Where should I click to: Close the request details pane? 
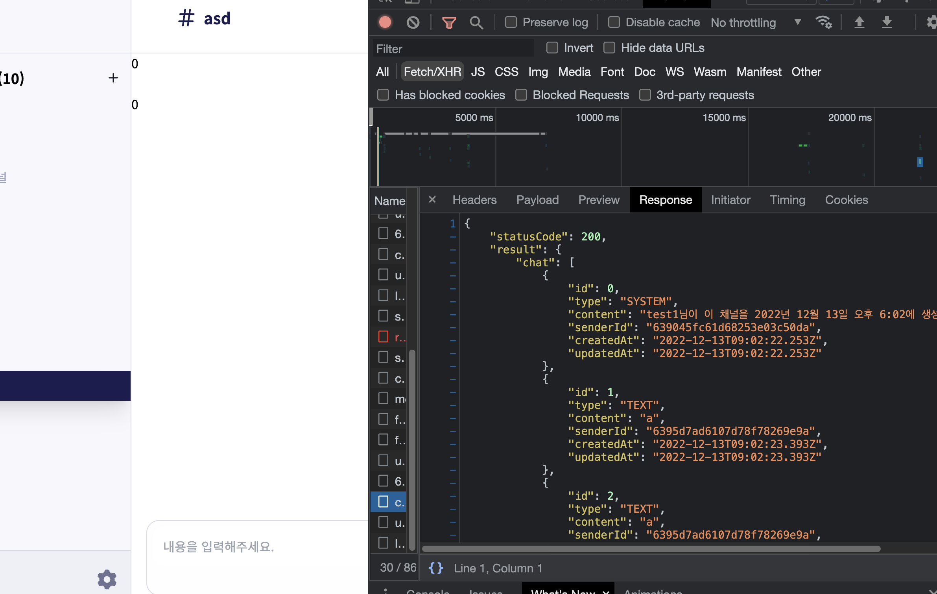[x=432, y=200]
